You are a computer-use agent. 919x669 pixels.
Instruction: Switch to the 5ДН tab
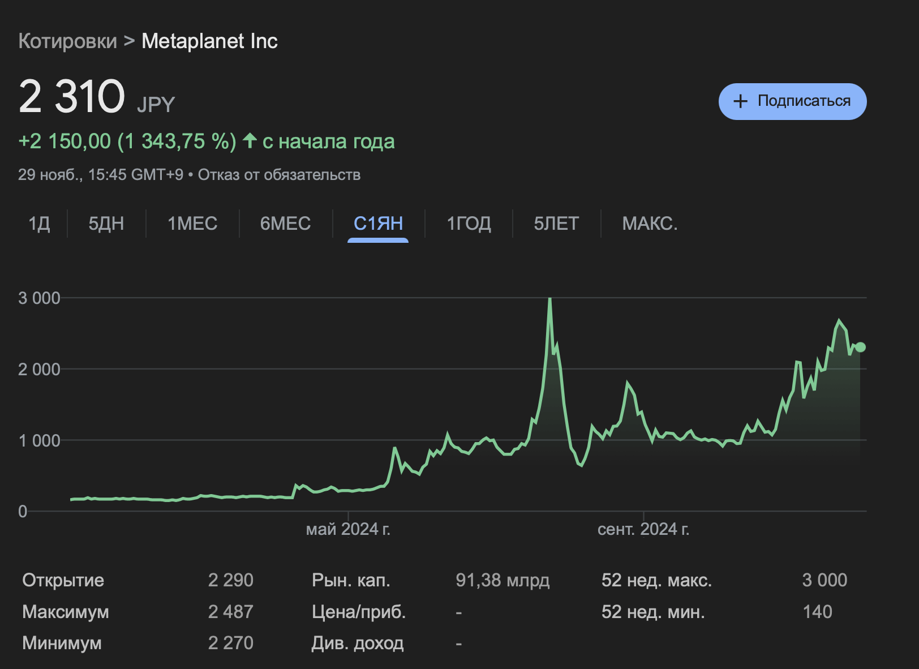click(x=106, y=224)
